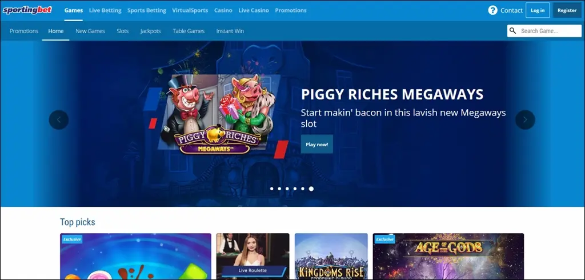Open the Table Games tab
585x280 pixels.
pos(189,31)
